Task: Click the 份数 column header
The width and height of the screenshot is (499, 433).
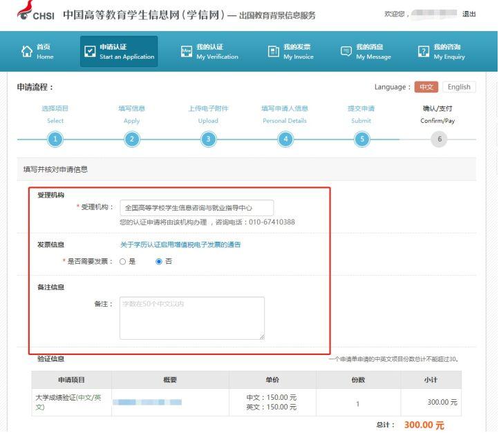Action: point(358,380)
